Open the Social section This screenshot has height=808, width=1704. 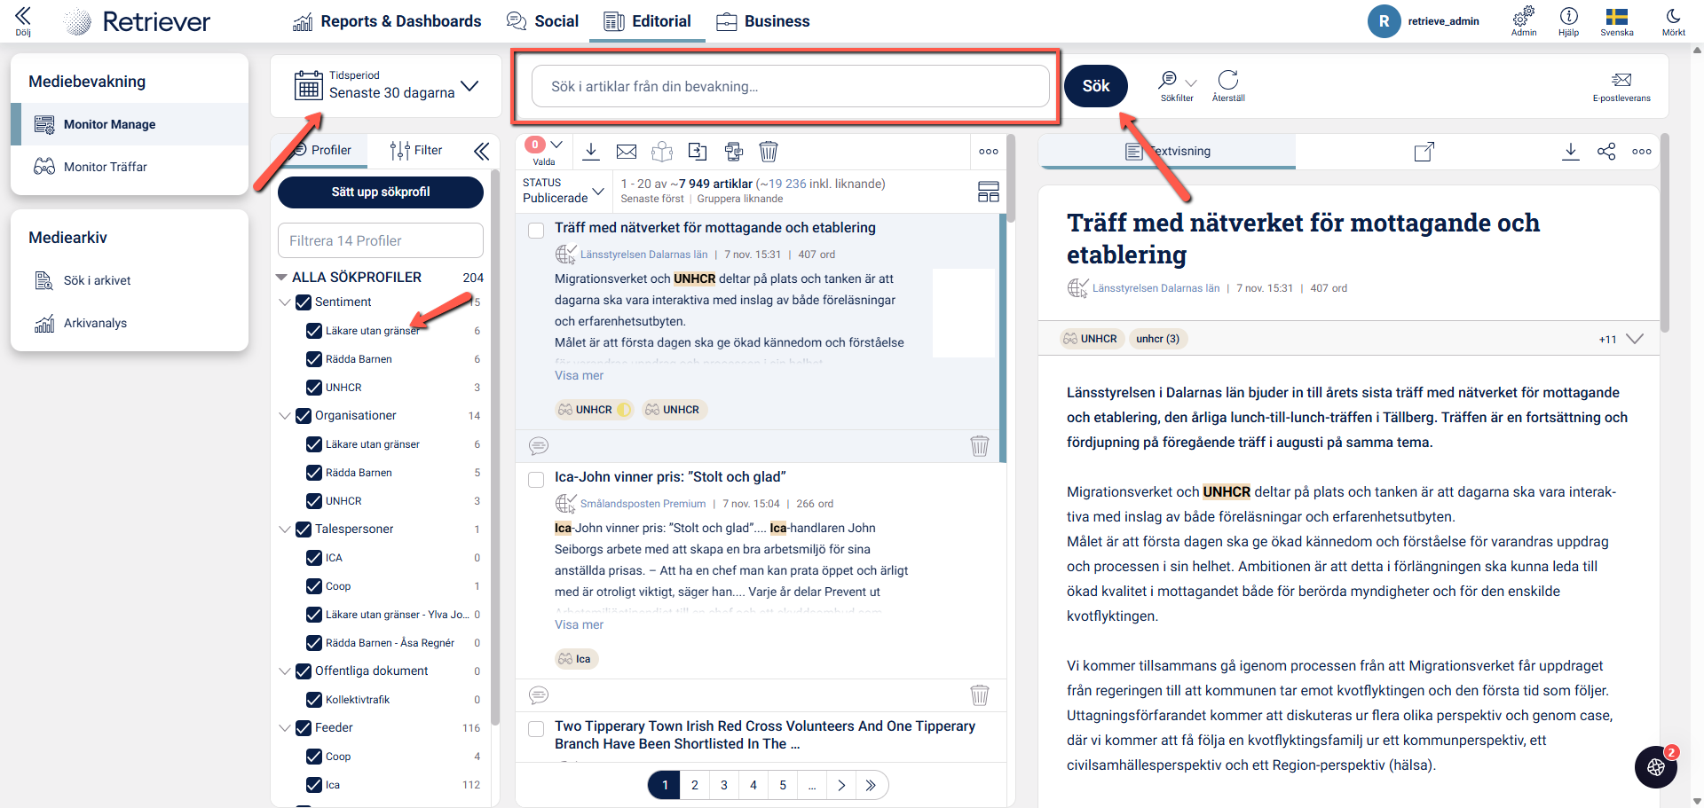tap(542, 21)
